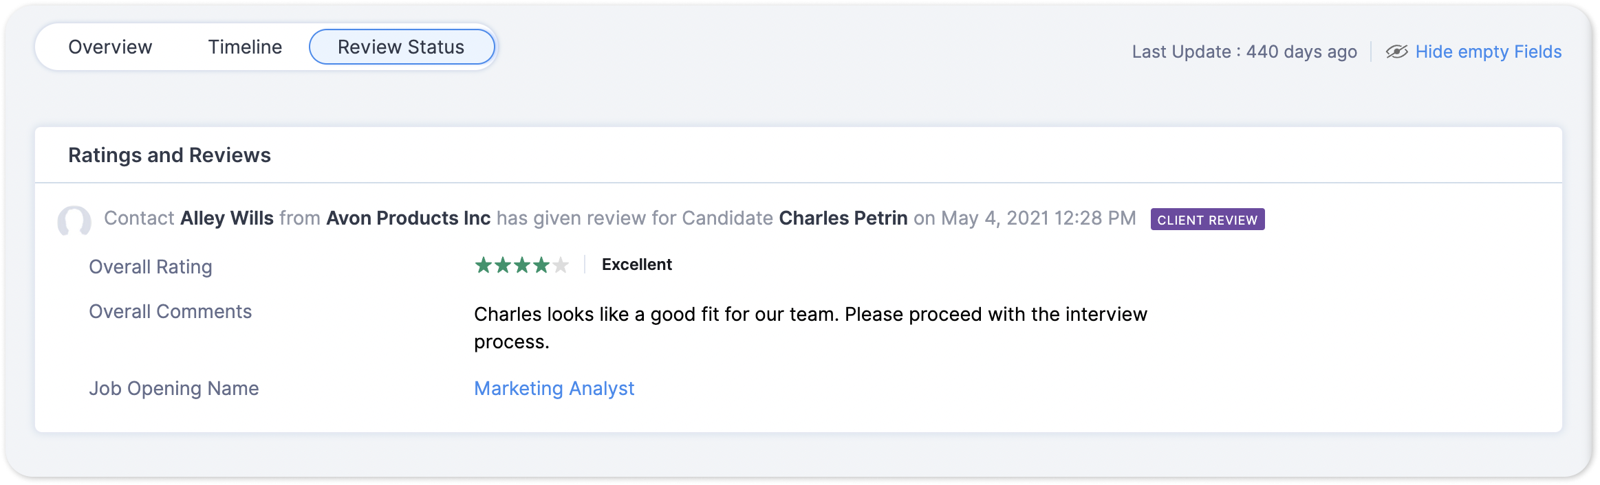1600x485 pixels.
Task: Click the fourth green rating star
Action: click(x=541, y=265)
